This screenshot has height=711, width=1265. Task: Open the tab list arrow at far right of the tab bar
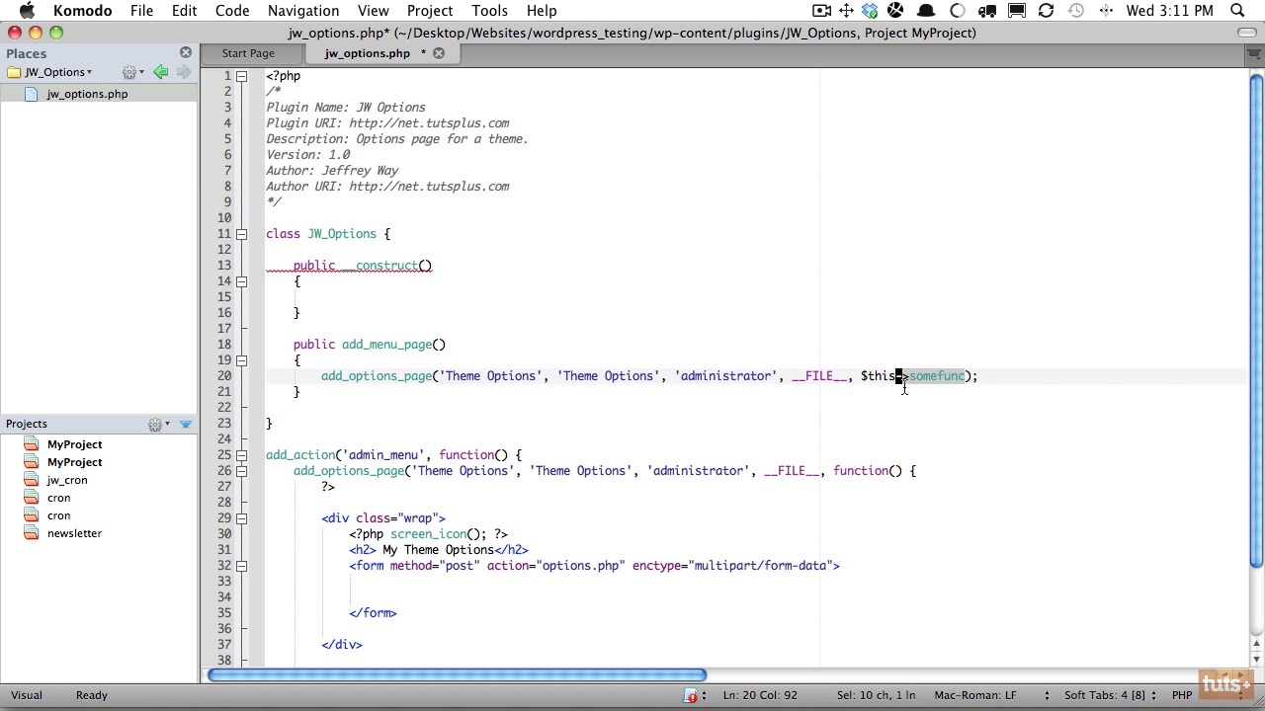point(1254,54)
